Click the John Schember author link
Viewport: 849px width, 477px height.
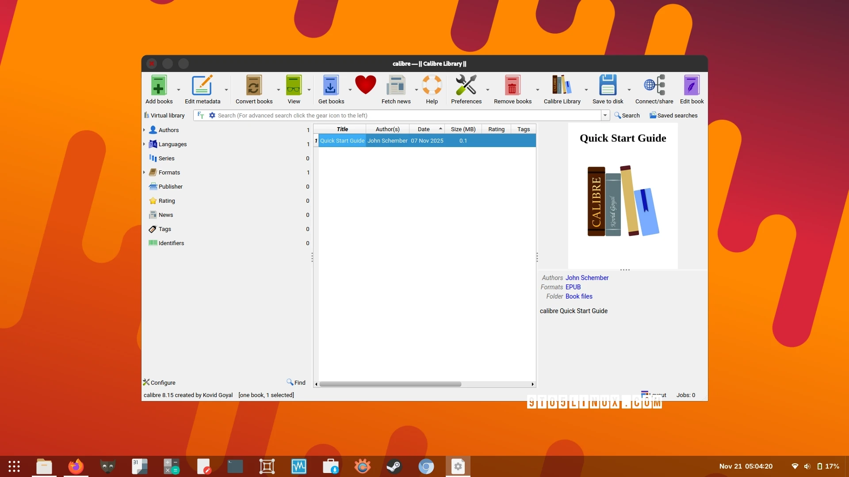click(587, 278)
